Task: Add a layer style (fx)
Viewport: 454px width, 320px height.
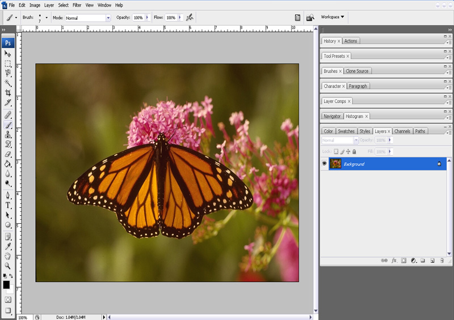Action: pos(394,261)
